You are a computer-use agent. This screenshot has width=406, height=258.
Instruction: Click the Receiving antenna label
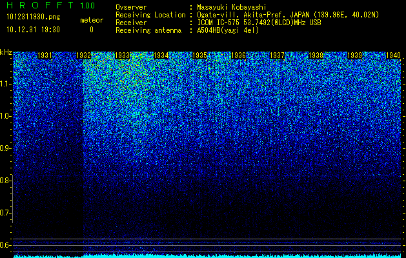tap(148, 30)
